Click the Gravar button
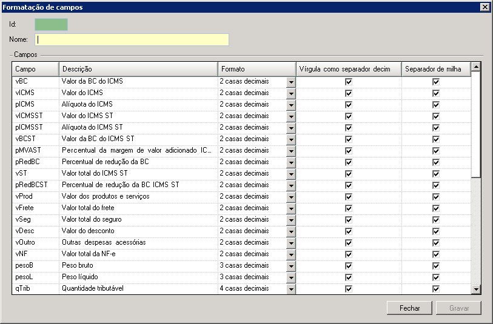The image size is (493, 324). pos(458,308)
